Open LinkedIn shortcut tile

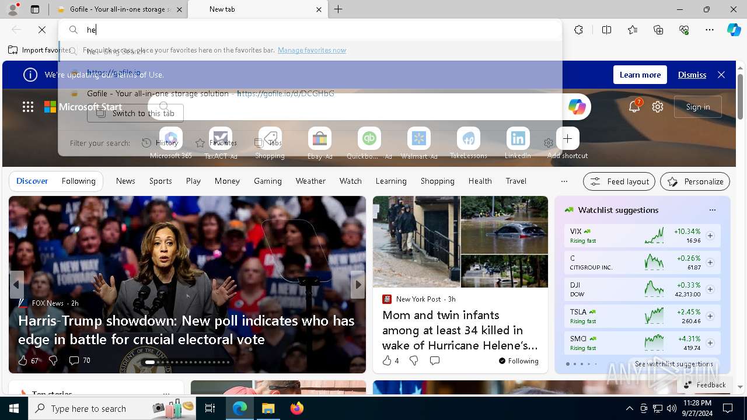(x=518, y=143)
